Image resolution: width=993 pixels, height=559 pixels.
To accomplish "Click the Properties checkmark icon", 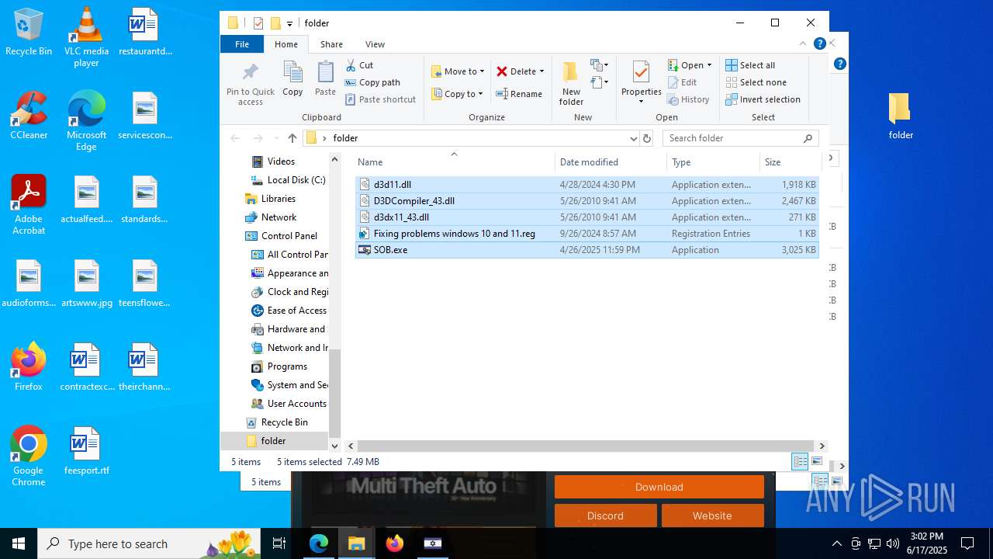I will [x=641, y=71].
